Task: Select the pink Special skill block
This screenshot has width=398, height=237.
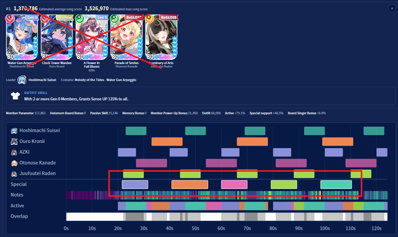Action: 234,184
